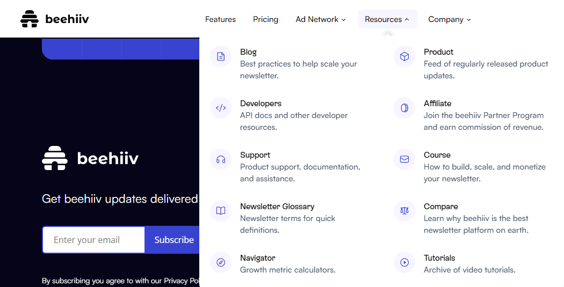The width and height of the screenshot is (564, 287).
Task: Click 'Product support, documentation' description text
Action: (x=300, y=173)
